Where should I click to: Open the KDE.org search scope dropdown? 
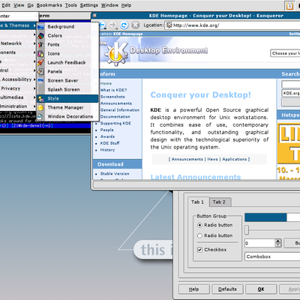291,93
